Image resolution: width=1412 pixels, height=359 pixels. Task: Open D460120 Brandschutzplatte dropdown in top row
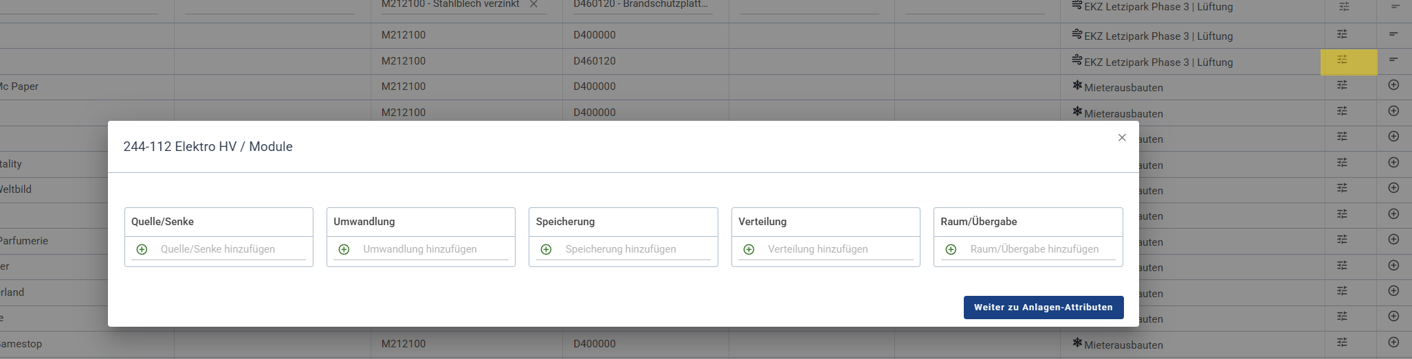click(x=641, y=4)
